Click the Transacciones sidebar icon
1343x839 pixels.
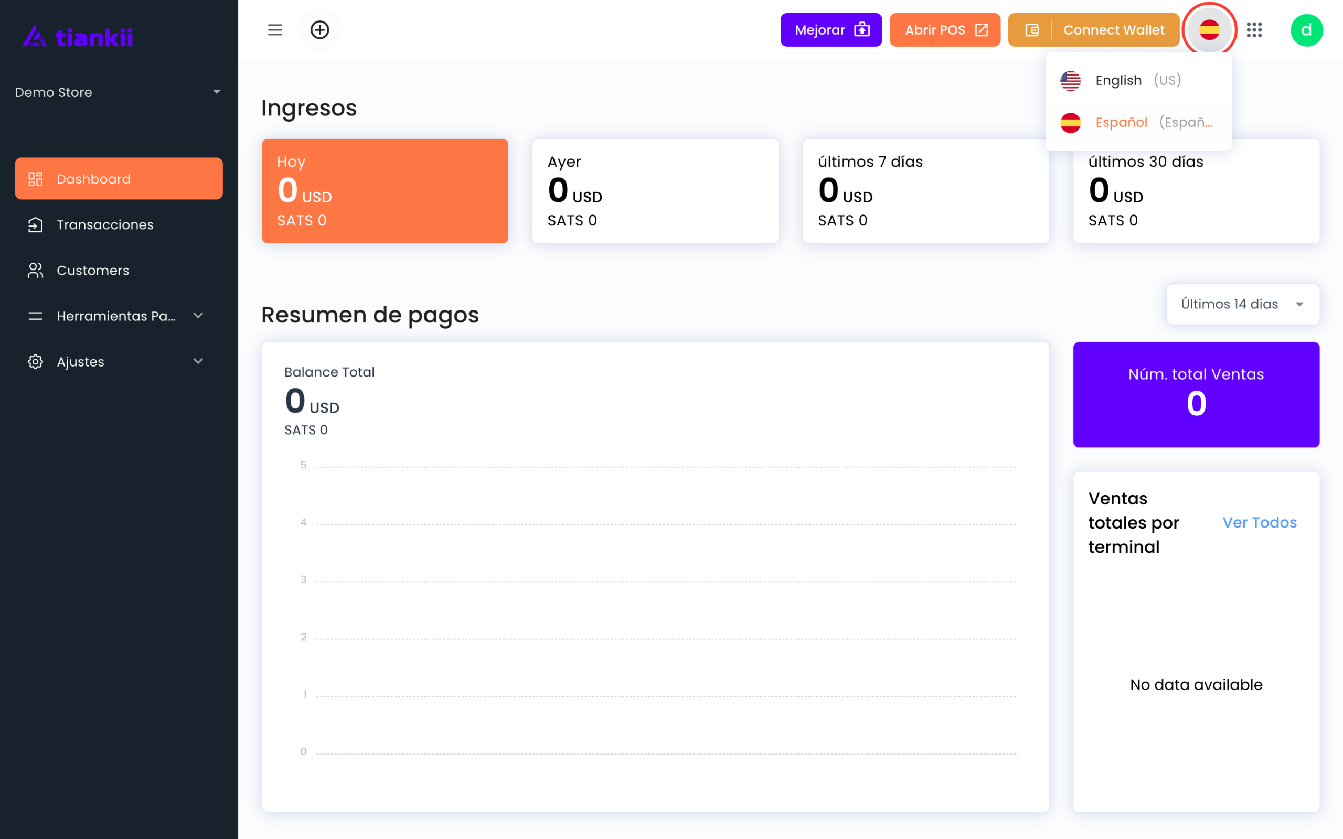coord(36,225)
